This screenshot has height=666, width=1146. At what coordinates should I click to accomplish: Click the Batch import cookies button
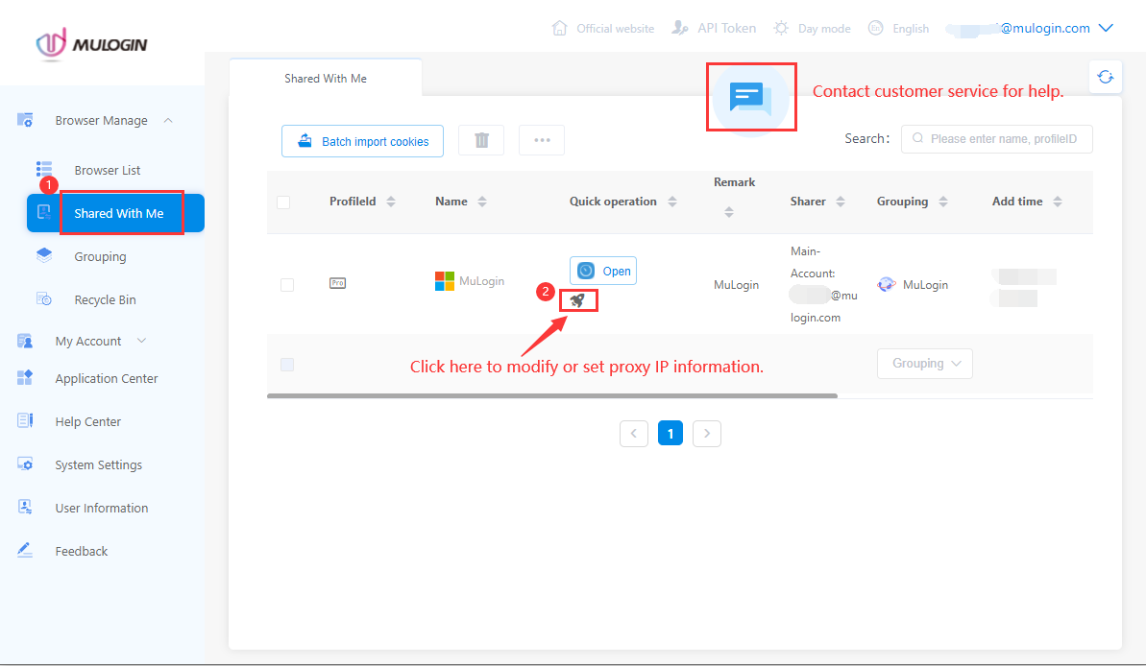[362, 140]
